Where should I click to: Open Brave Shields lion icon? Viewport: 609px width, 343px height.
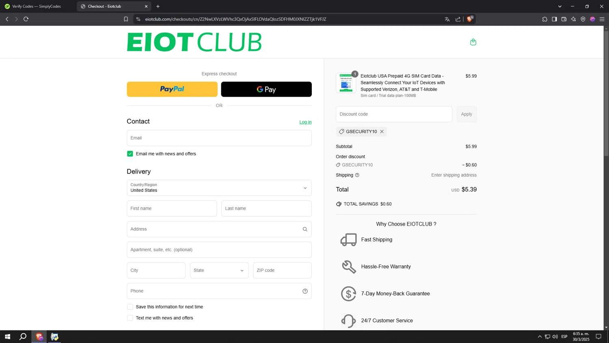470,19
